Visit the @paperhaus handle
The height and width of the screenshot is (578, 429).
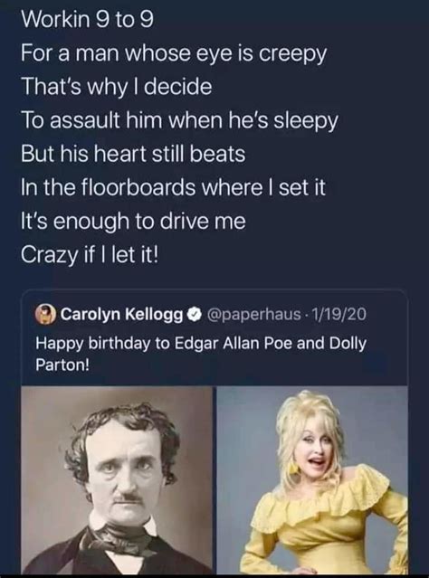tap(254, 315)
